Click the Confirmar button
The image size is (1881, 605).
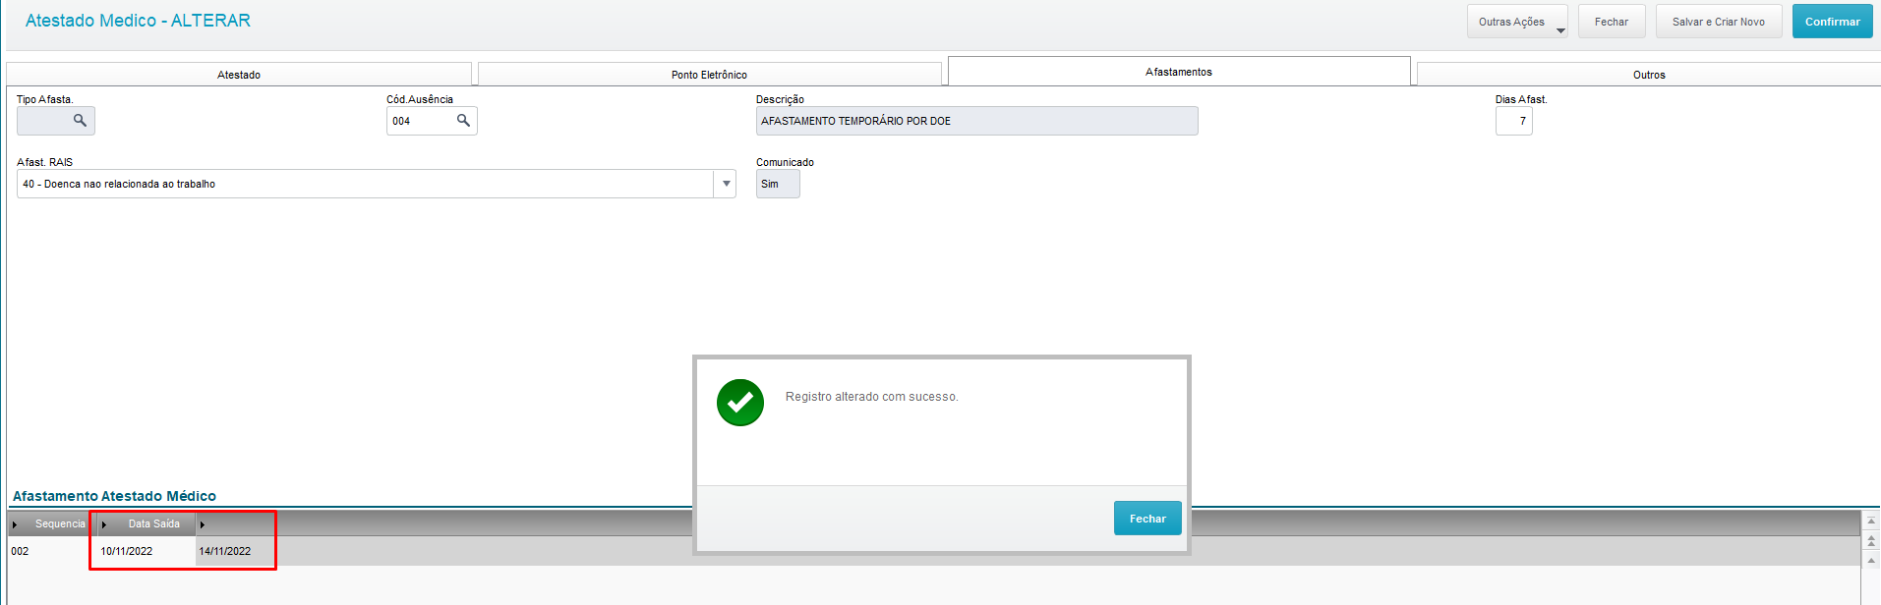pos(1832,22)
